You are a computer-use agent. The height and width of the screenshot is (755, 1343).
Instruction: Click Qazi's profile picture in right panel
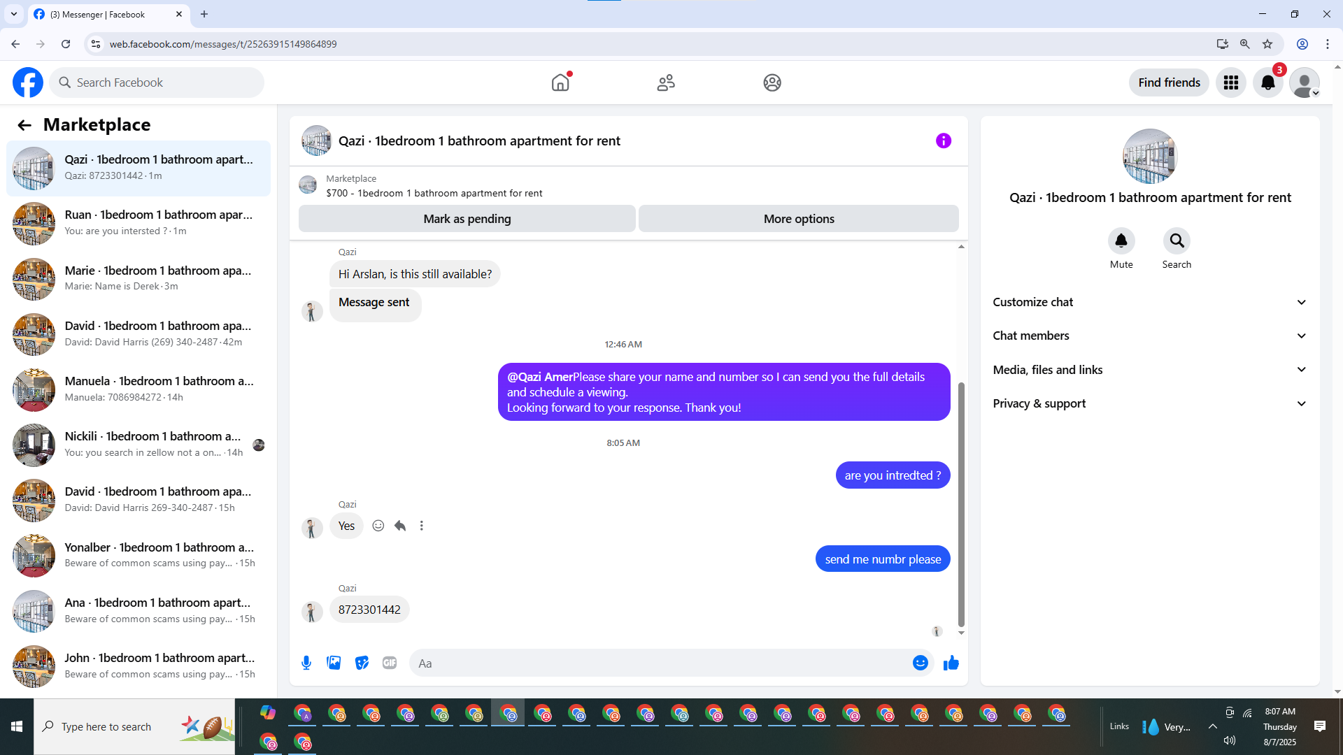[1150, 156]
